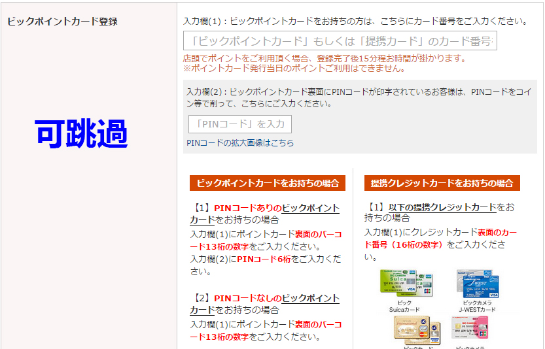Click the 提携クレジットカードをお持ちの場合 header
This screenshot has width=545, height=349.
(x=442, y=183)
